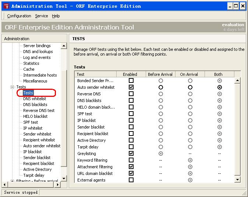248x197 pixels.
Task: Open the SPF test tree item
Action: click(31, 122)
